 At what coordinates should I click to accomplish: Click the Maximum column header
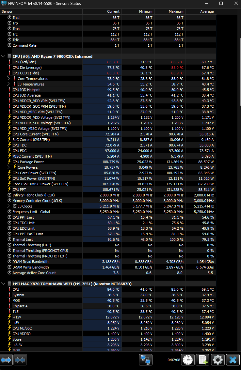point(170,11)
